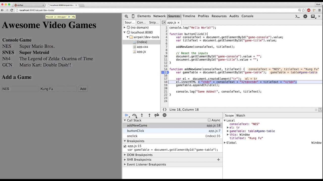Collapse the airpair/dev-tools folder
Viewport: 323px width, 181px height.
(x=127, y=37)
